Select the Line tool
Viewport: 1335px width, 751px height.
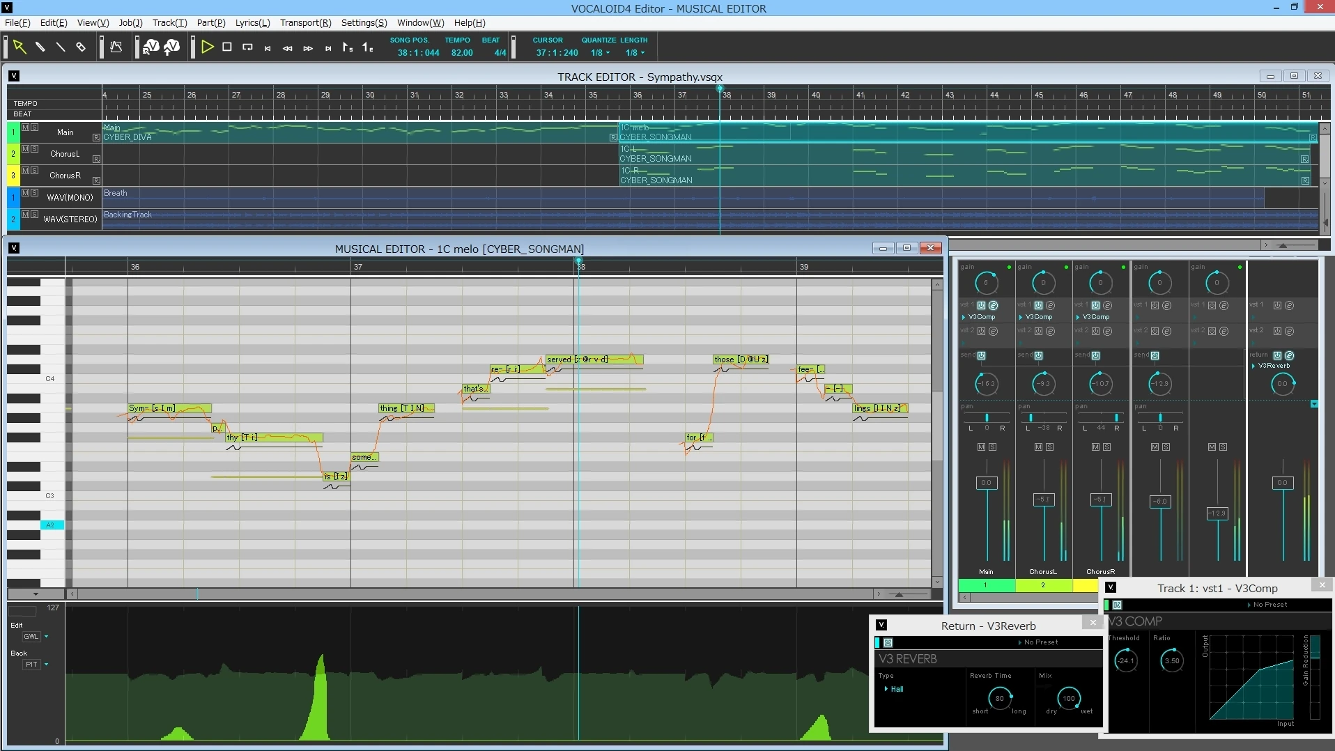pos(61,47)
